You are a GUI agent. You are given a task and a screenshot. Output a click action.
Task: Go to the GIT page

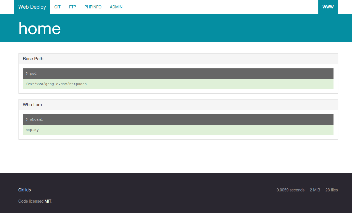point(57,7)
